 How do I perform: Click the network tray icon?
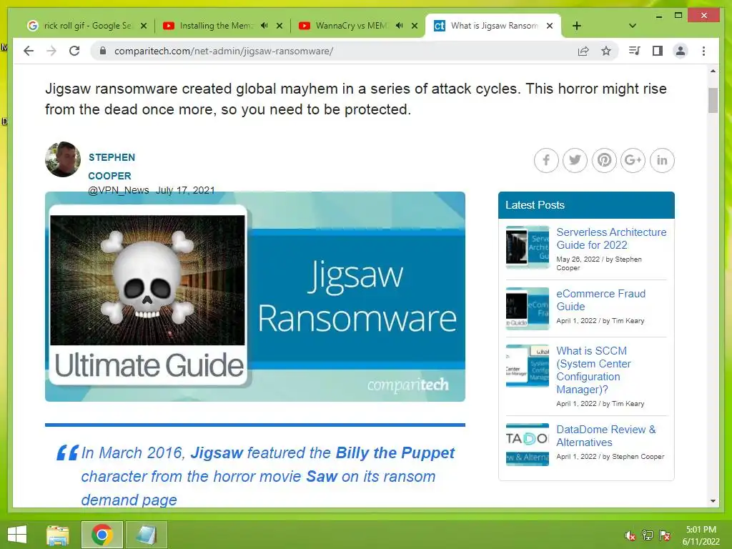[x=648, y=535]
